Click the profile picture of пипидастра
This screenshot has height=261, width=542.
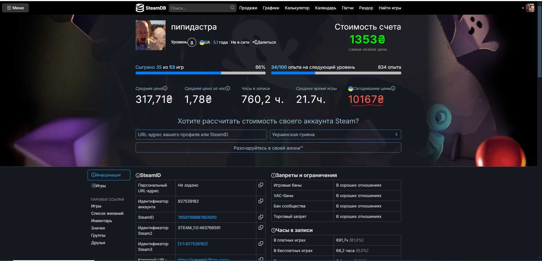pos(151,35)
